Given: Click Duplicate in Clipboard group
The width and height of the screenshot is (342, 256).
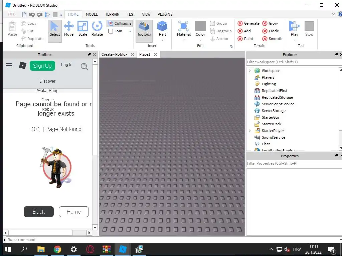Looking at the screenshot, I should [32, 39].
